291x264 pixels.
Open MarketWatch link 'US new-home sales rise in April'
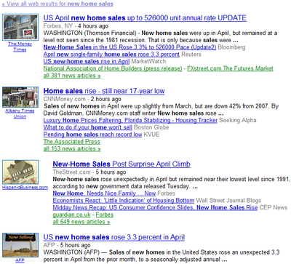click(87, 61)
